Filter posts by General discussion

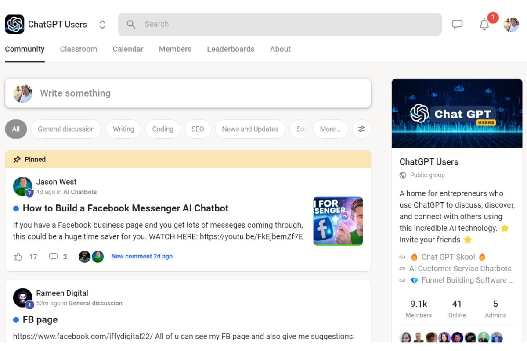coord(66,129)
